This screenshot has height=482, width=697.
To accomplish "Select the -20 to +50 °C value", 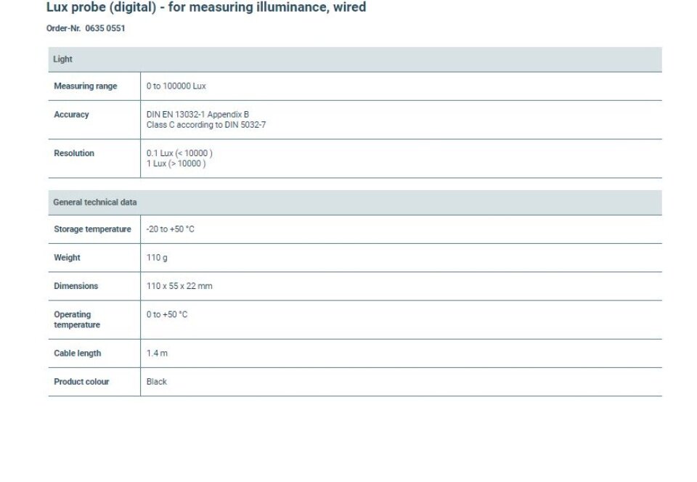I will click(x=170, y=229).
